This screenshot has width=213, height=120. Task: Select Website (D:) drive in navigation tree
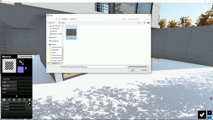tap(55, 29)
